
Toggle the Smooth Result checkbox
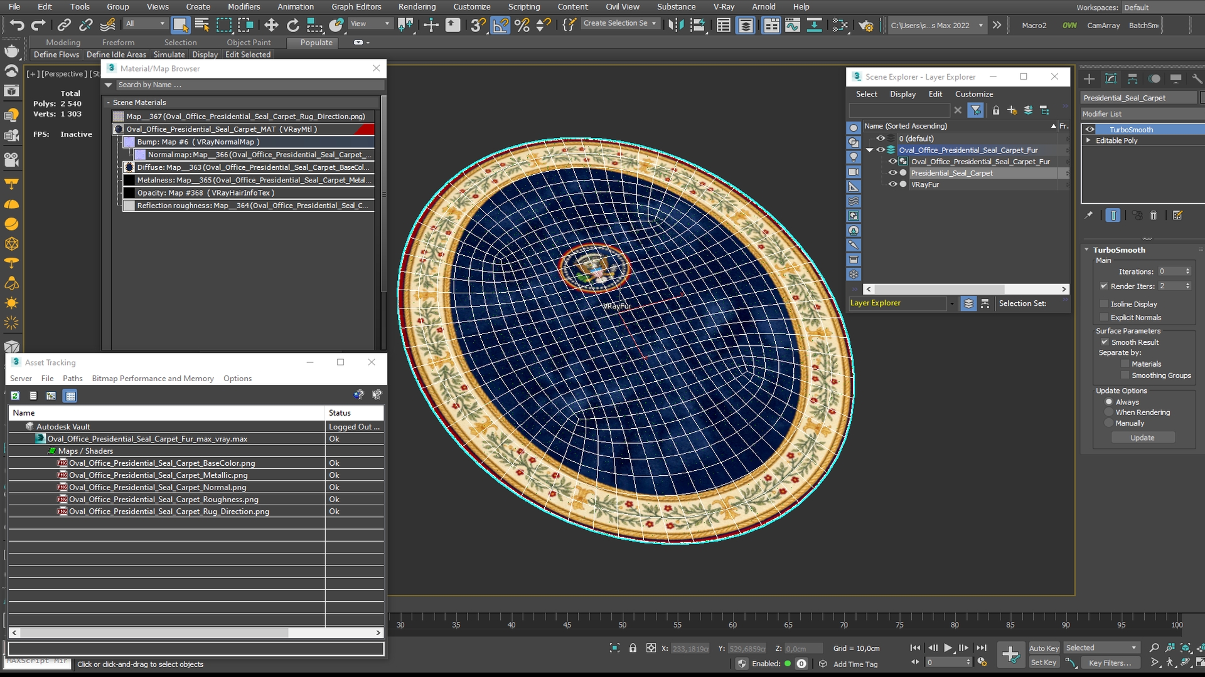1105,342
